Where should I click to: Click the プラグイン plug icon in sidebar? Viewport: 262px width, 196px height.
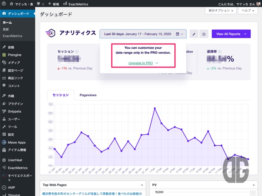click(4, 104)
